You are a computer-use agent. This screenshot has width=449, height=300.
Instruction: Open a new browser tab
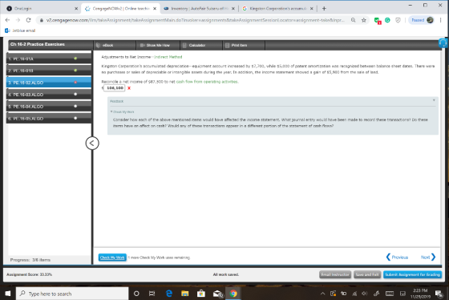(x=324, y=9)
